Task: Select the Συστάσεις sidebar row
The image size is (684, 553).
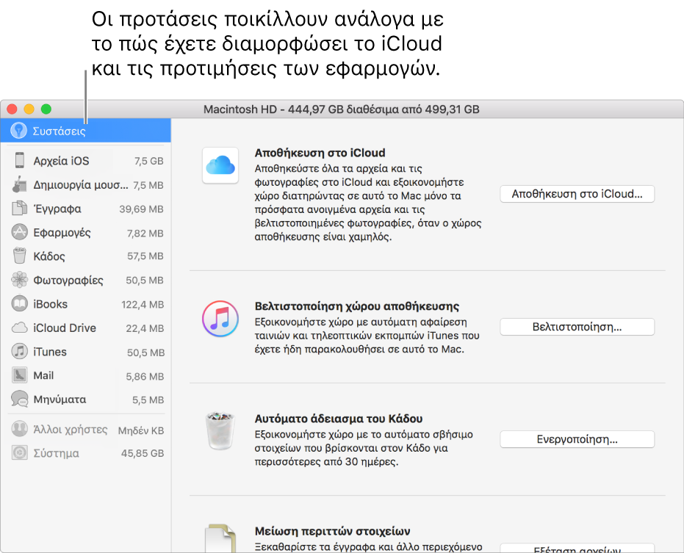Action: [x=85, y=131]
